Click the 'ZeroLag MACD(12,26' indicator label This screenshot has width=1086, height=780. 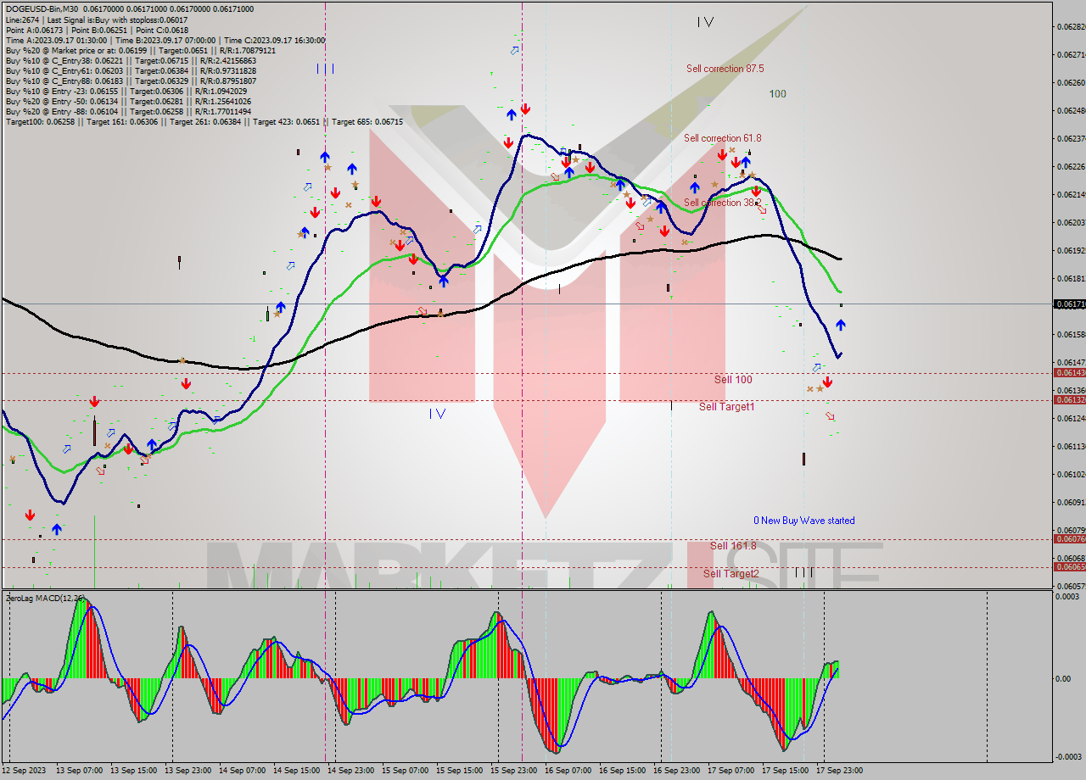pos(45,599)
